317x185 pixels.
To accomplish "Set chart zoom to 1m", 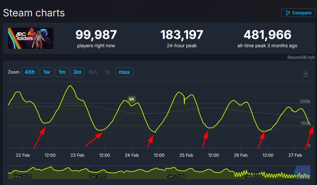I will [62, 72].
